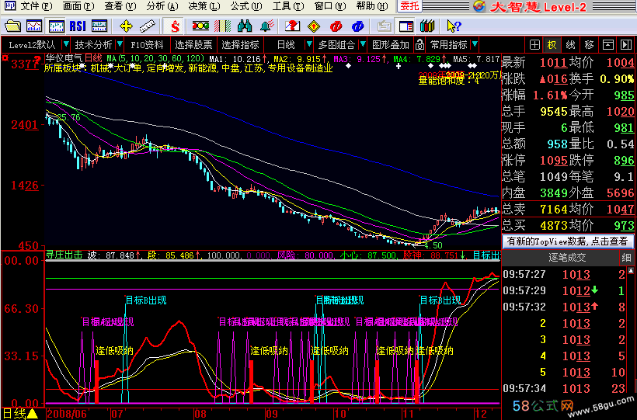The image size is (637, 420).
Task: Click the candlestick chart toolbar icon
Action: click(x=56, y=26)
